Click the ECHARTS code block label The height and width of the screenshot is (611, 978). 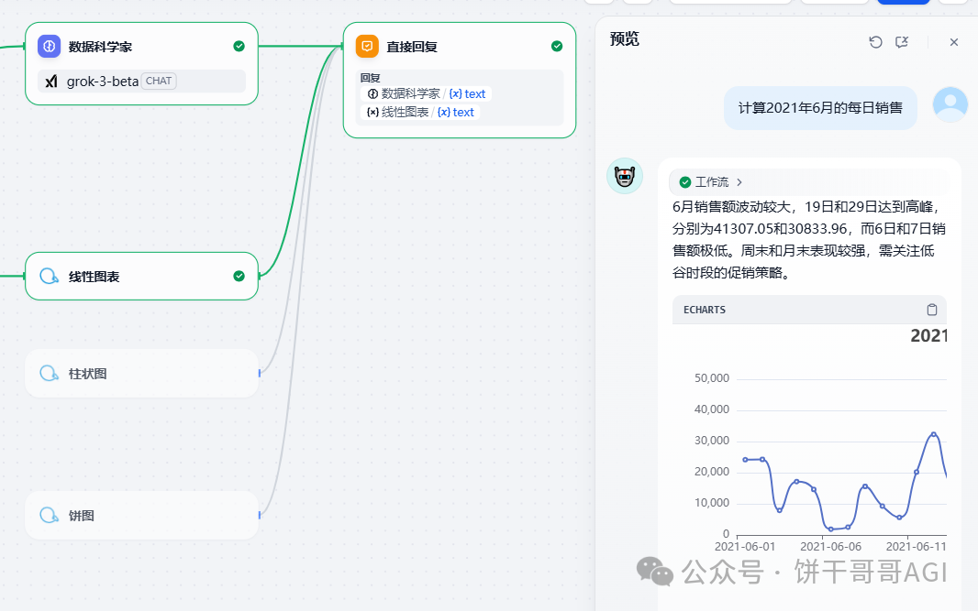point(705,310)
